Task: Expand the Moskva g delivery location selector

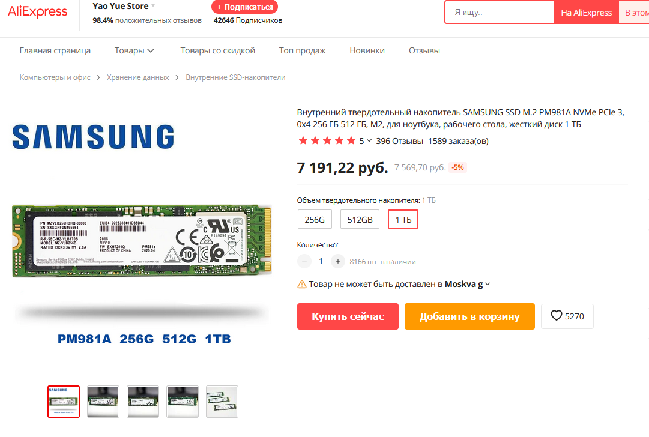Action: (488, 285)
